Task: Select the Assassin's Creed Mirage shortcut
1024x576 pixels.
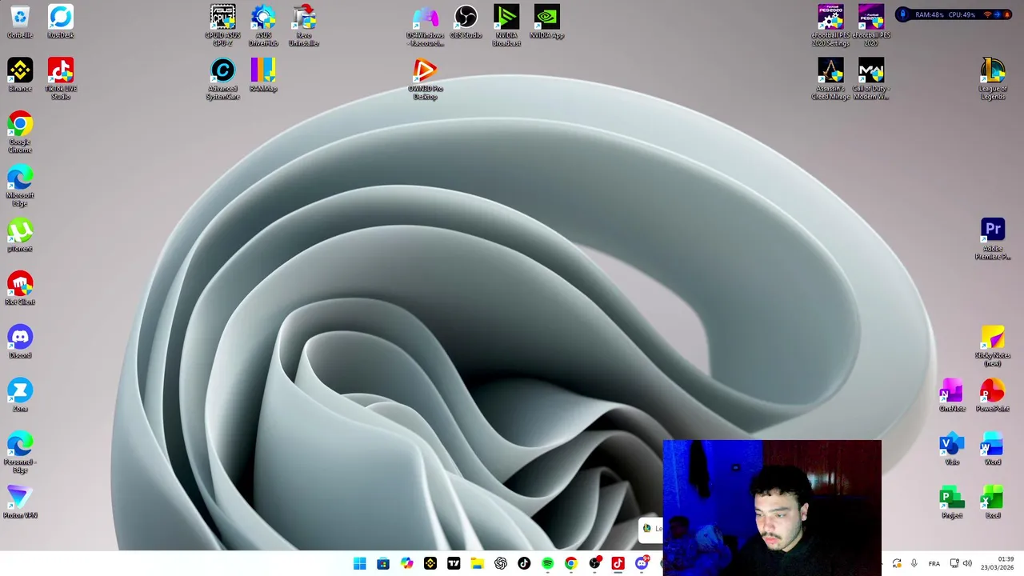Action: click(x=830, y=78)
